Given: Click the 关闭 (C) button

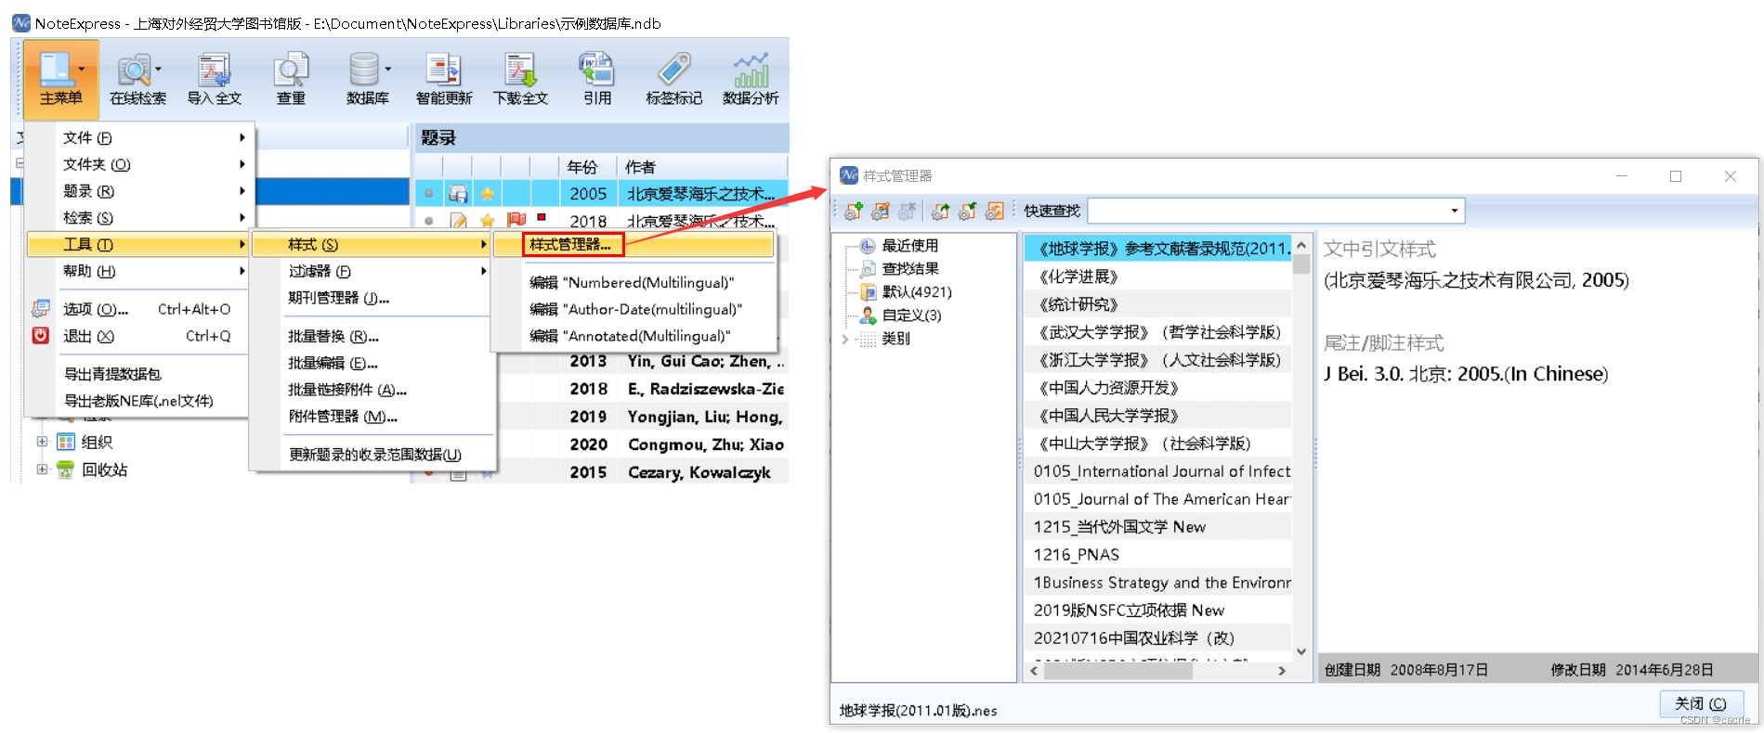Looking at the screenshot, I should (x=1701, y=703).
